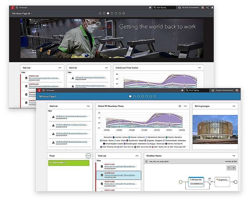Image resolution: width=250 pixels, height=202 pixels.
Task: Select the first page dot in the front window
Action: click(130, 96)
